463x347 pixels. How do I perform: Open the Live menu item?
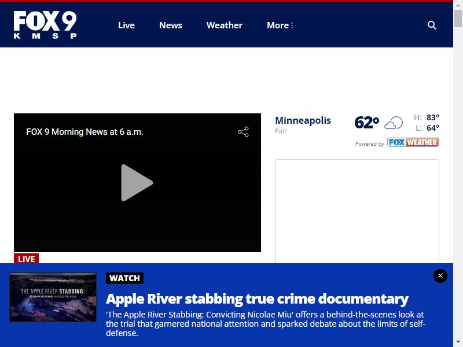click(x=126, y=25)
